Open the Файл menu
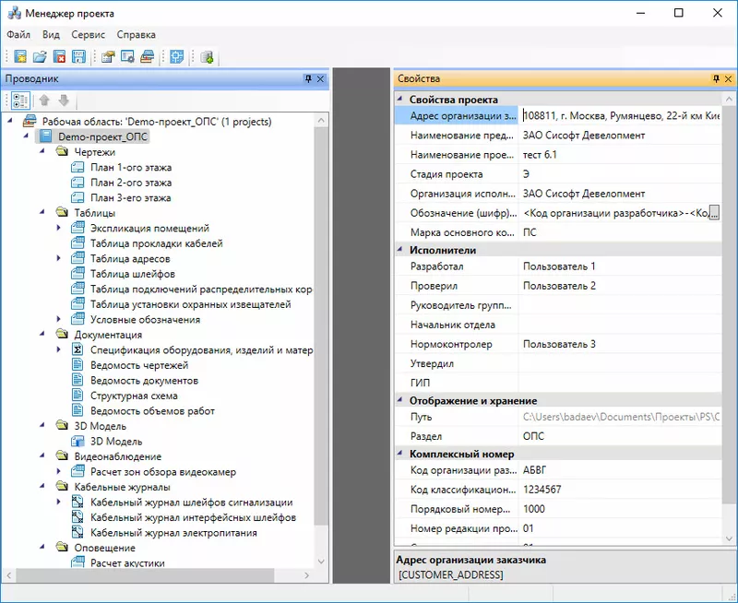Viewport: 738px width, 603px height. pos(18,34)
